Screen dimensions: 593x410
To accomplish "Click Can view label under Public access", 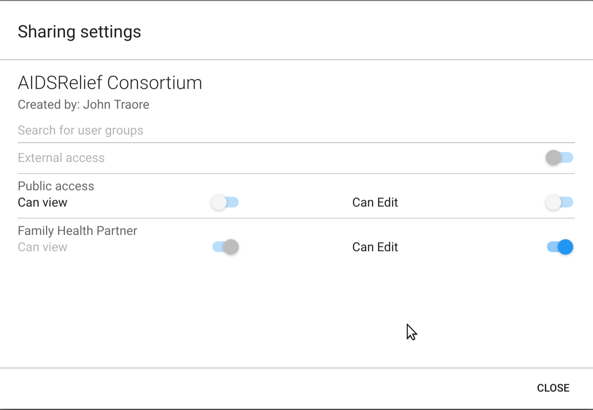I will coord(43,202).
